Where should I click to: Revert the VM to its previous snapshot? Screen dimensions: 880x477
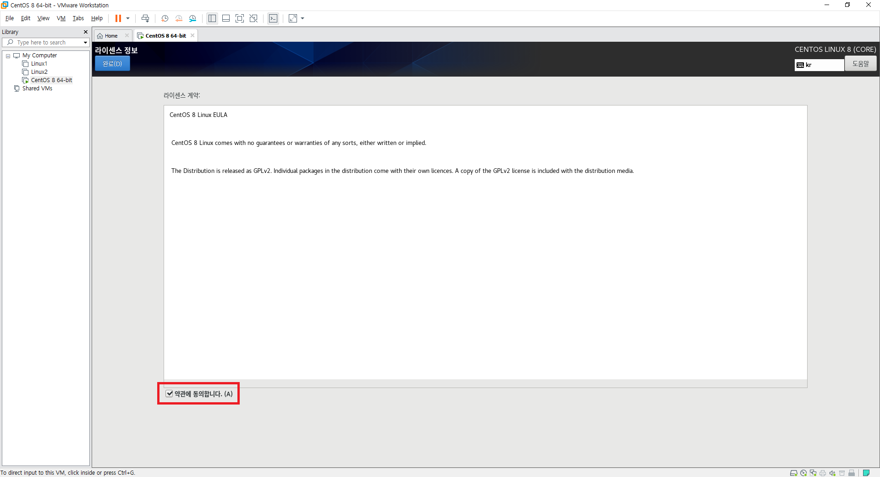(179, 18)
